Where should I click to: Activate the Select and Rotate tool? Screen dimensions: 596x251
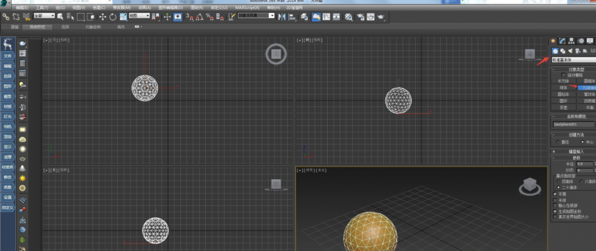tap(113, 17)
